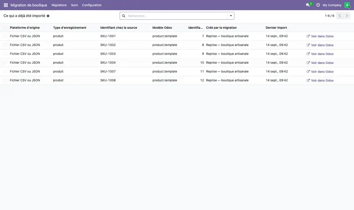Open the Suivi menu
This screenshot has height=210, width=354.
click(74, 5)
